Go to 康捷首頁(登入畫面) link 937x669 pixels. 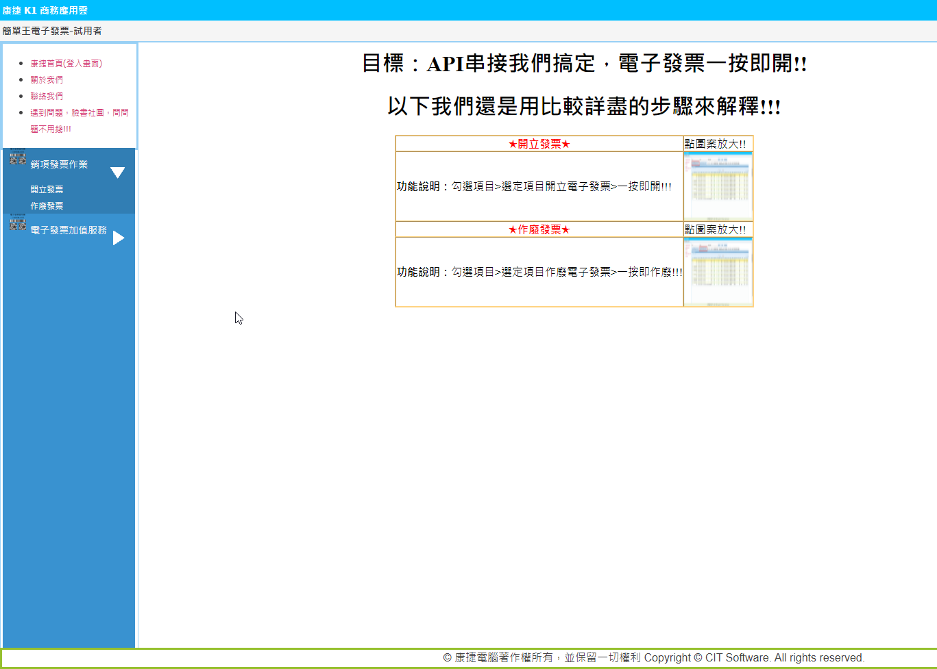tap(66, 64)
